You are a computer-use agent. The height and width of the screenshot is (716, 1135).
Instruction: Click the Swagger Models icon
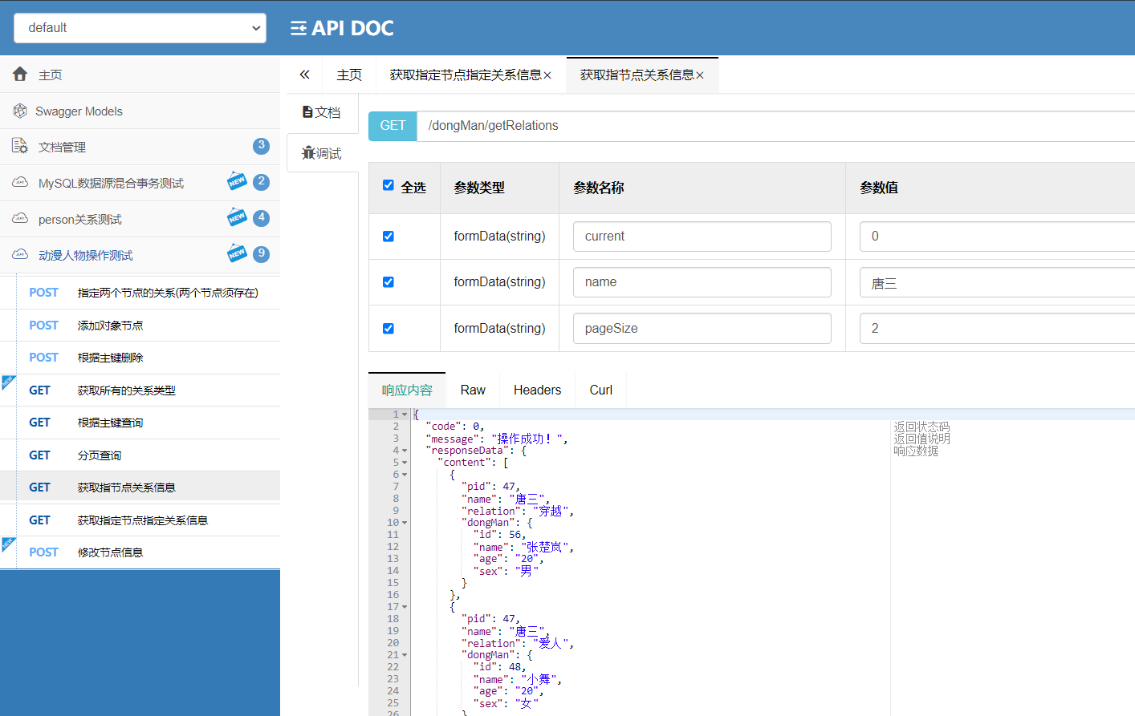pos(19,110)
